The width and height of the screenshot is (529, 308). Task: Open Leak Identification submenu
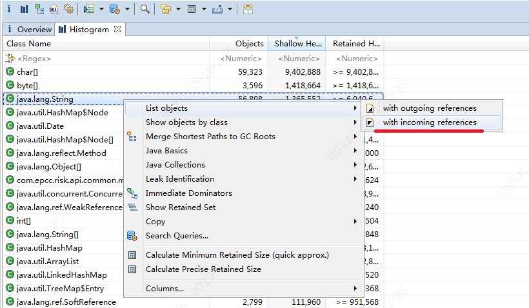tap(244, 179)
